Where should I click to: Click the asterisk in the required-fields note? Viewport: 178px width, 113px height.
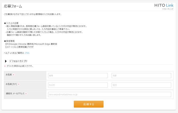coord(5,66)
